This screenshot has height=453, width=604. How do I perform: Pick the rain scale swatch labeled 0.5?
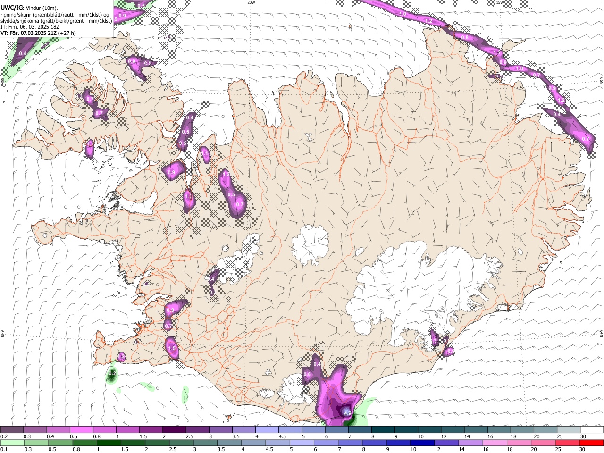tap(60, 443)
